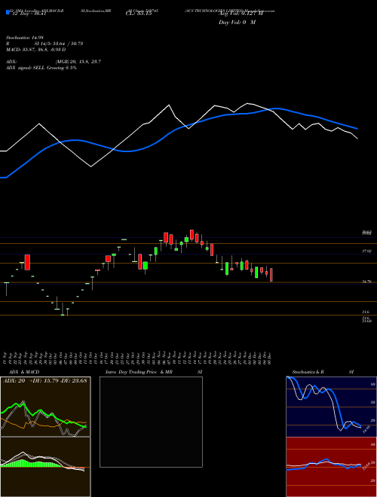Click the 'ADX: (MGR) 20, 15.8, 23.7' line
377x497 pixels.
tap(54, 62)
